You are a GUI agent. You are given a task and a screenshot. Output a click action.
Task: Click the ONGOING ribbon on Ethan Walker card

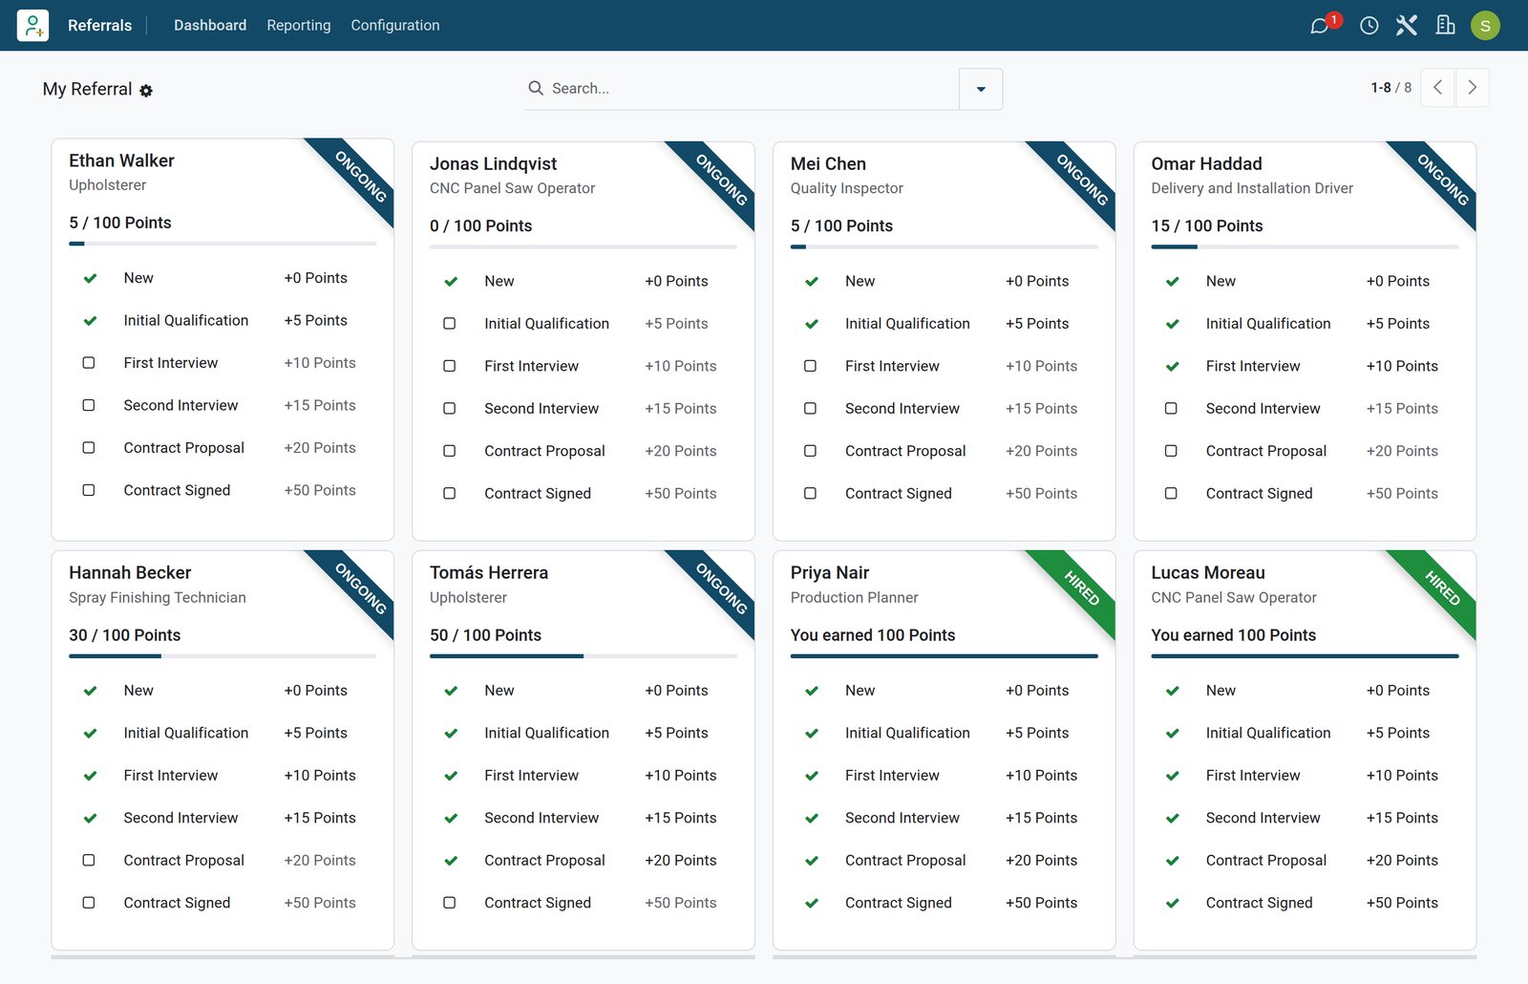pyautogui.click(x=360, y=176)
